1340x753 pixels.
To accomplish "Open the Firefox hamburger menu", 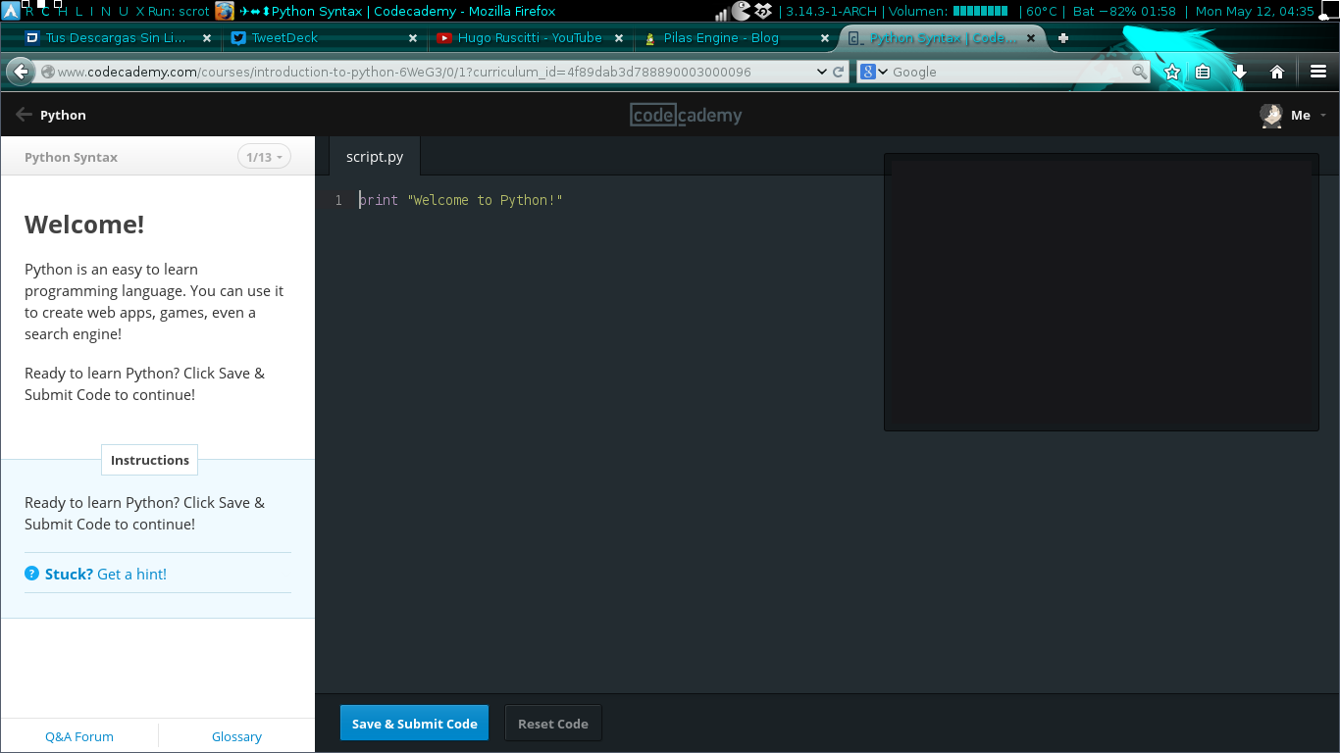I will [x=1318, y=72].
